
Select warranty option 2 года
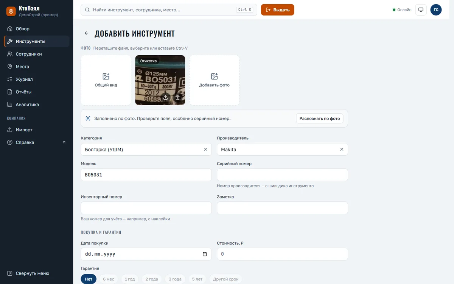[x=152, y=279]
